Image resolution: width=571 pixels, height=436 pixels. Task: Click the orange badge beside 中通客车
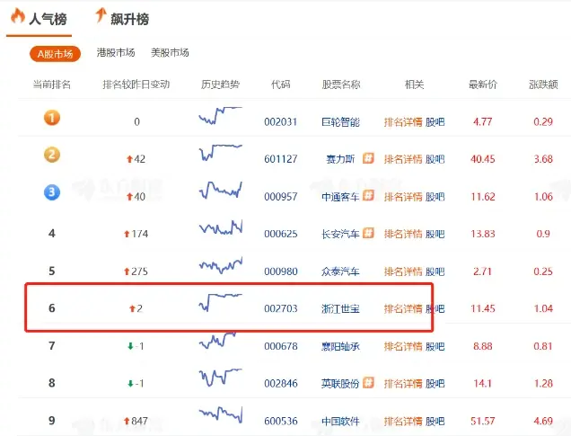tap(368, 197)
